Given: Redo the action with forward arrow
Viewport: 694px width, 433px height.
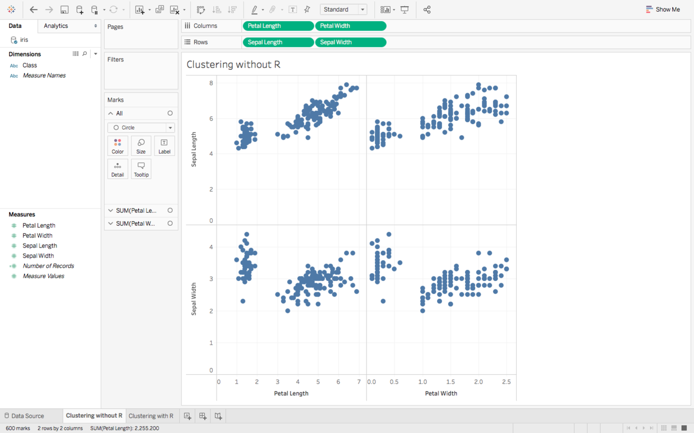Looking at the screenshot, I should [49, 9].
